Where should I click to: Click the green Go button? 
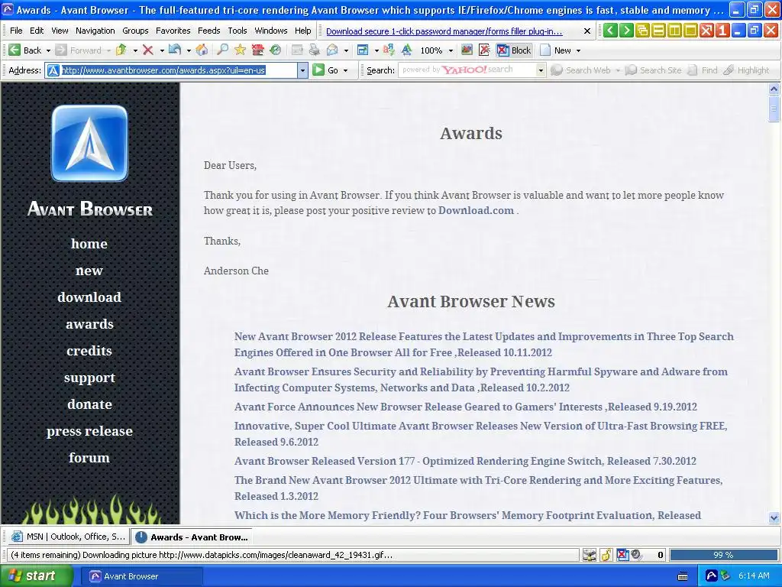tap(327, 70)
